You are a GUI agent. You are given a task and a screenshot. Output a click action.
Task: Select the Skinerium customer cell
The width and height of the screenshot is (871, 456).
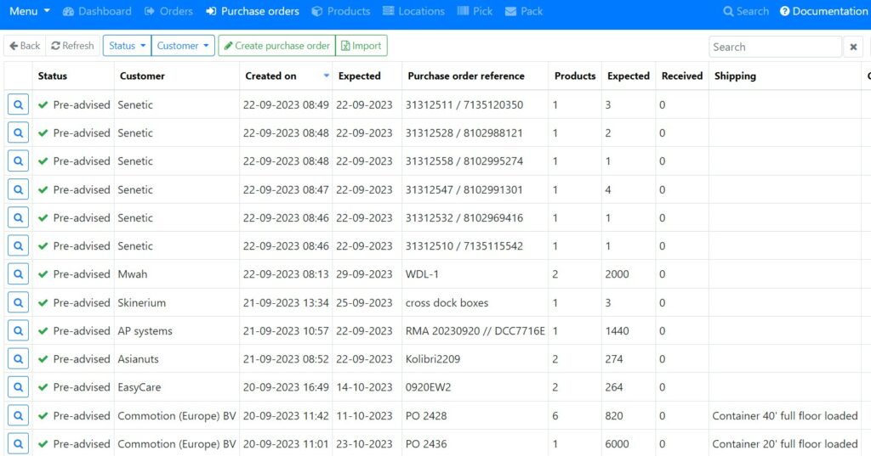click(x=177, y=302)
